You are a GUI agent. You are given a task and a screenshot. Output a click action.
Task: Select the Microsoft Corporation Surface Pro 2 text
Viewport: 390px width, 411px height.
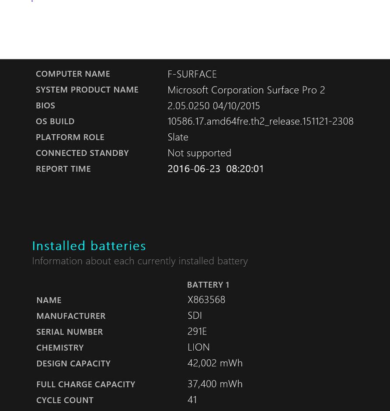coord(246,90)
